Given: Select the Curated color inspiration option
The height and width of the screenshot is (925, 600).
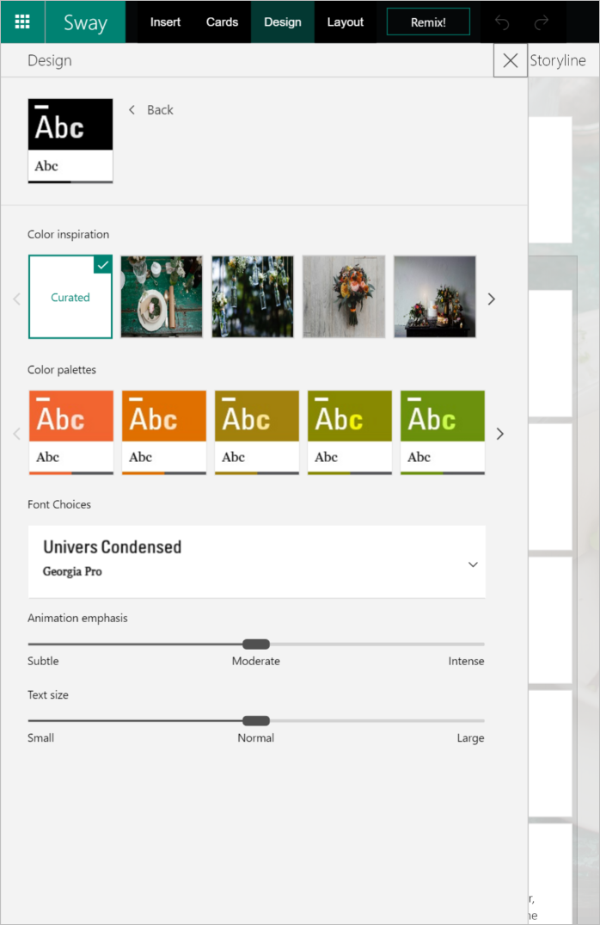Looking at the screenshot, I should coord(70,296).
